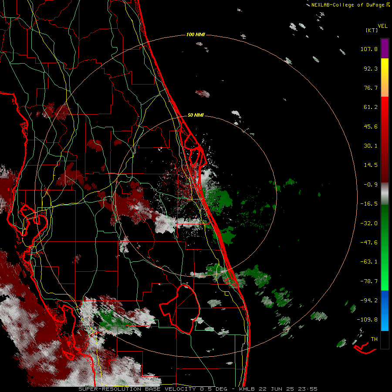The width and height of the screenshot is (392, 392).
Task: Click the 45.6 scale value
Action: click(371, 126)
